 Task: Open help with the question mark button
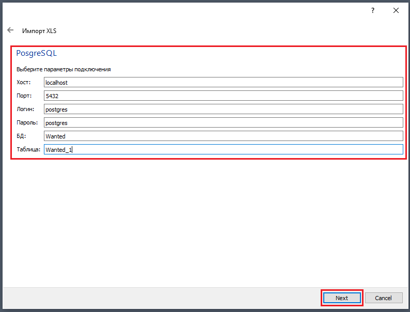click(373, 10)
